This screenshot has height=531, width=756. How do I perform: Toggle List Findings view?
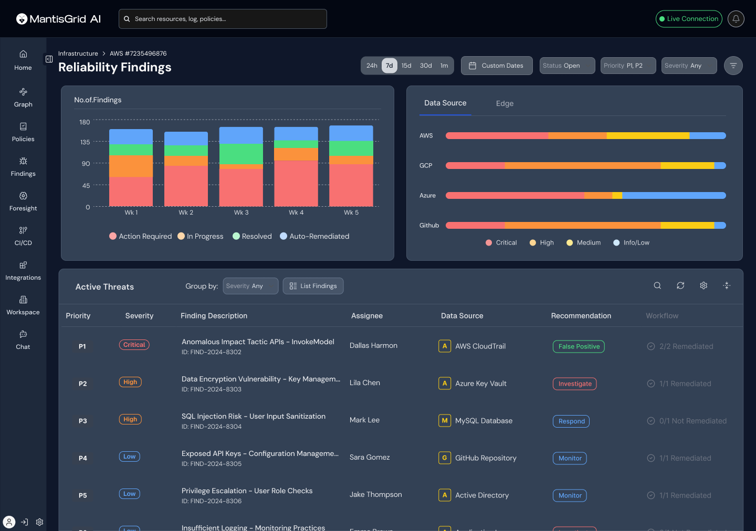[313, 286]
